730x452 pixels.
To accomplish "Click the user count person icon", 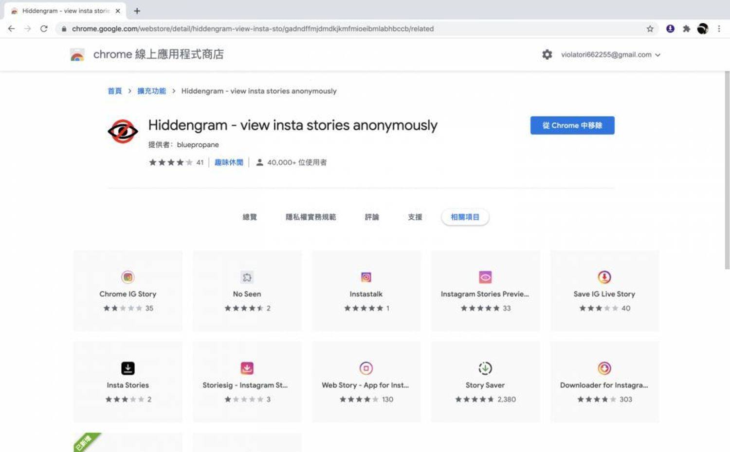I will (x=259, y=162).
